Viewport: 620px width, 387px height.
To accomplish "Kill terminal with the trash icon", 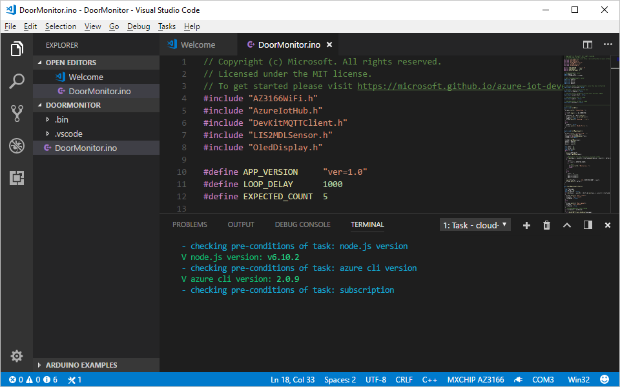I will (546, 225).
